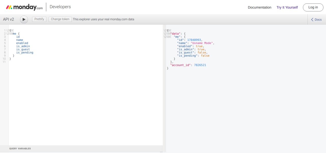
Task: Click the API v2 label
Action: point(9,19)
